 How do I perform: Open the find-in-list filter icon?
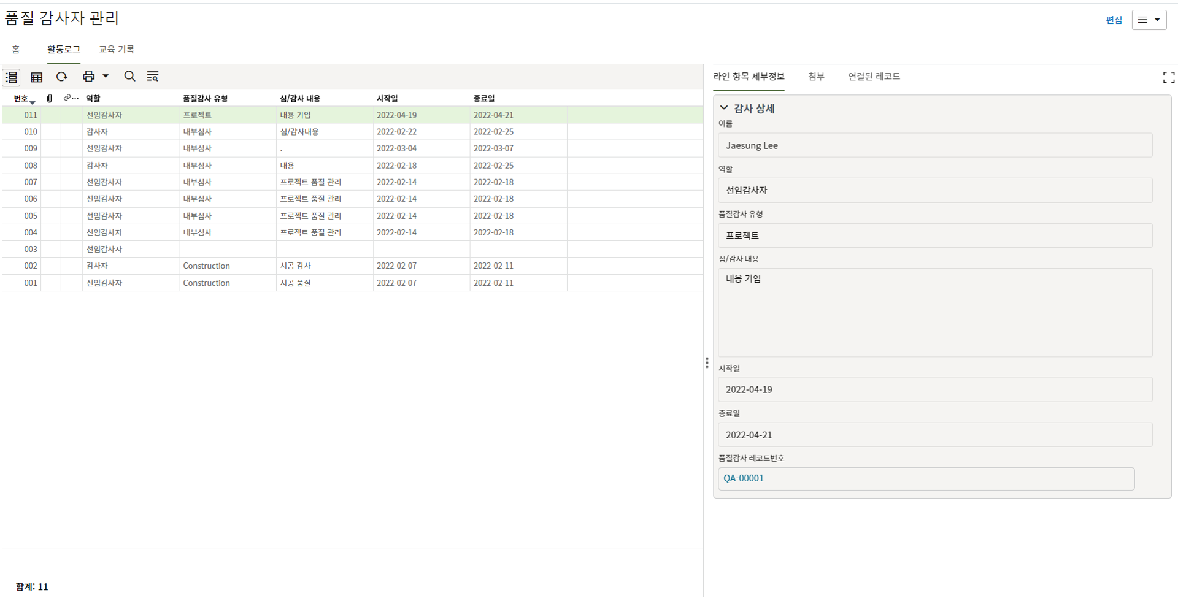[x=153, y=77]
